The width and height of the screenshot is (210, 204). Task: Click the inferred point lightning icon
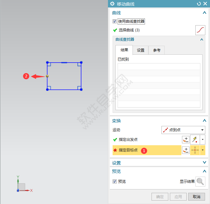[195, 140]
